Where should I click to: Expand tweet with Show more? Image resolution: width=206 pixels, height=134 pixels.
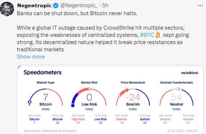coord(31,57)
